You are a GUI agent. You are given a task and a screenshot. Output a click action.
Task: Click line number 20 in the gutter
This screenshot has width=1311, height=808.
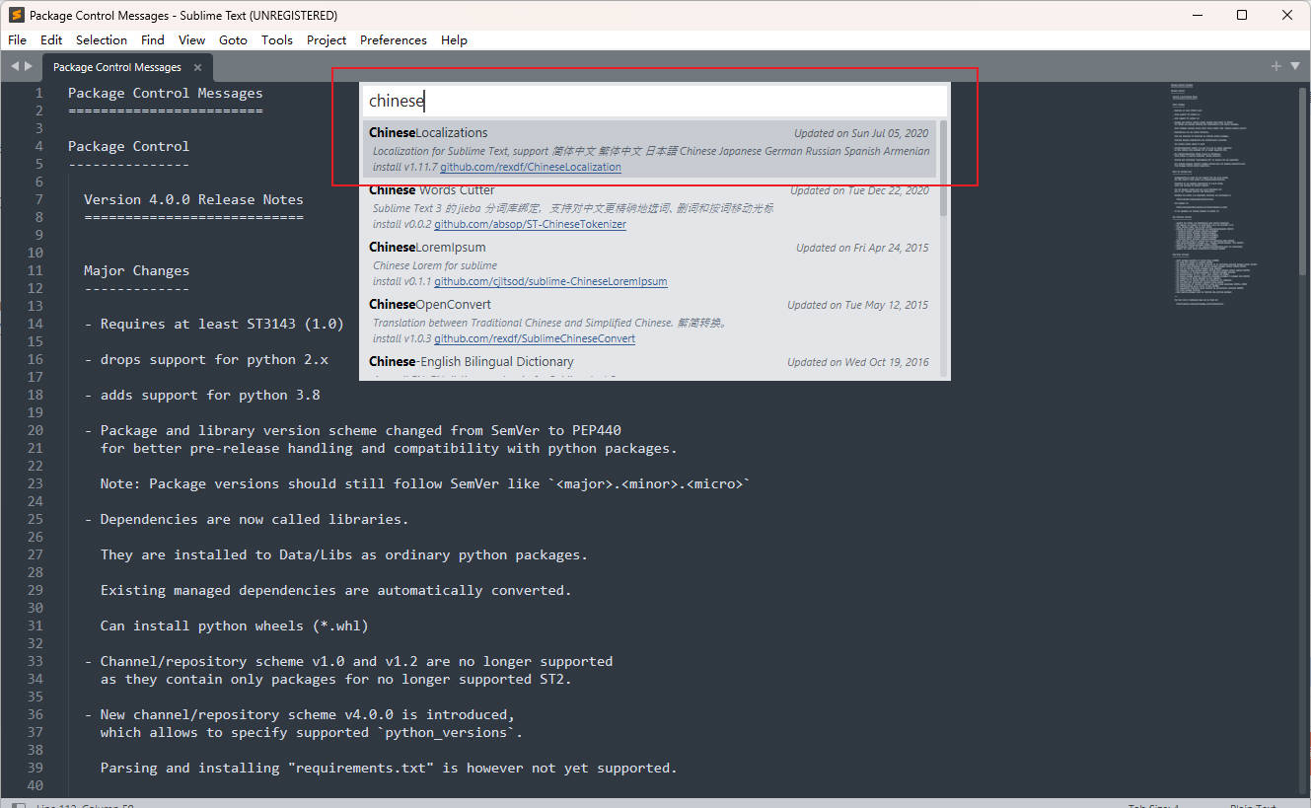(x=36, y=430)
